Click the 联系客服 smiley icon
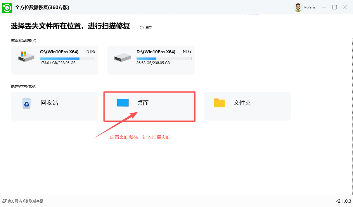353x207 pixels. click(26, 201)
